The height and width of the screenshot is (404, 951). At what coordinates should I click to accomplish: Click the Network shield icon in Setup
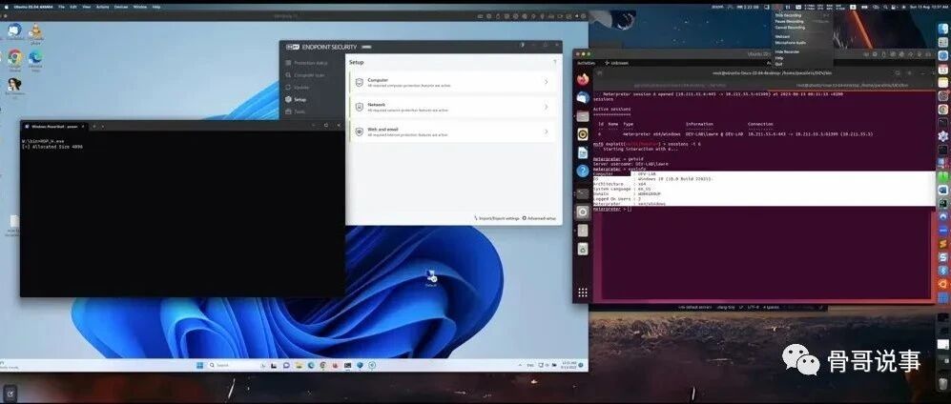tap(359, 107)
